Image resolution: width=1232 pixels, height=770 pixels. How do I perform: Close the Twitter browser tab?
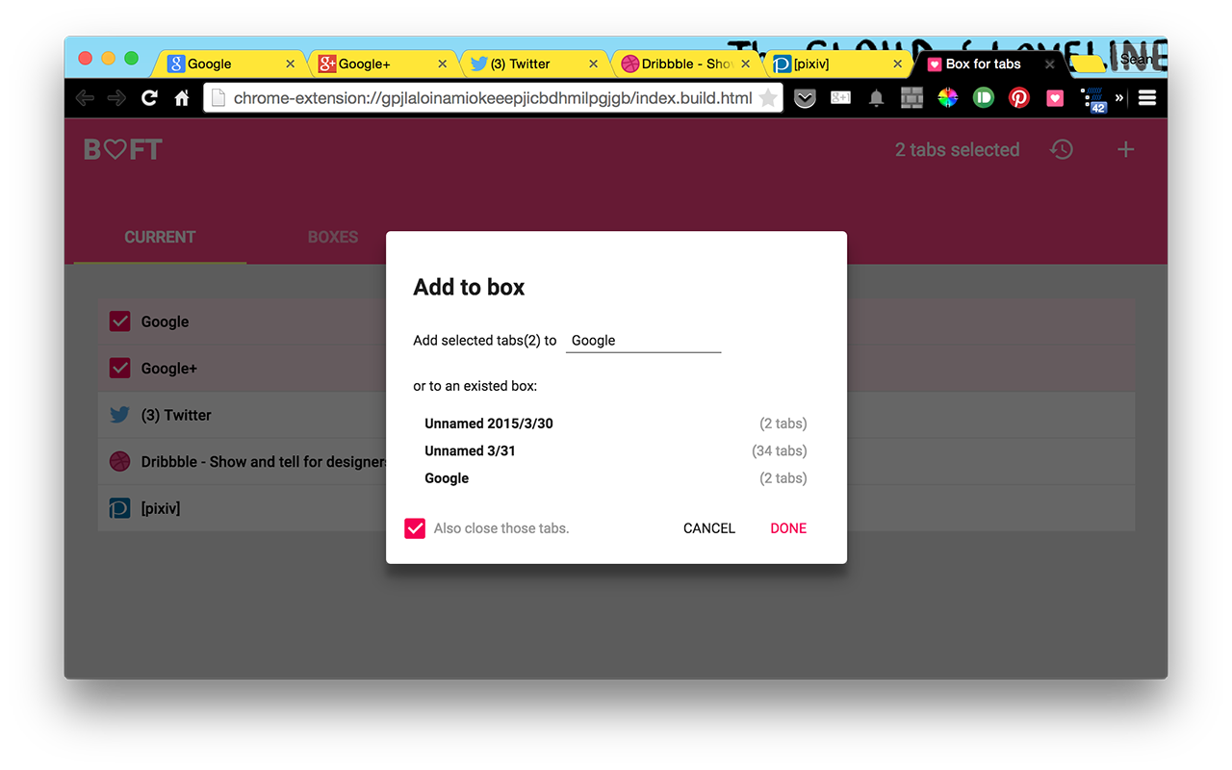[594, 64]
